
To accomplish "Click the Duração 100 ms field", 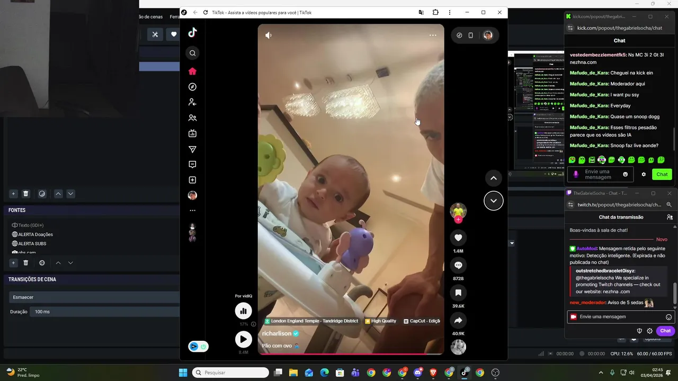I will [x=105, y=312].
